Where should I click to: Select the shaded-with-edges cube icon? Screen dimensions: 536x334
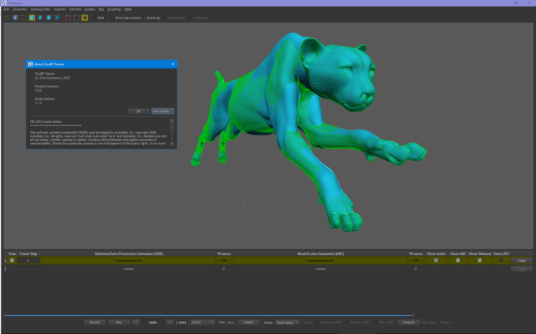[x=40, y=18]
